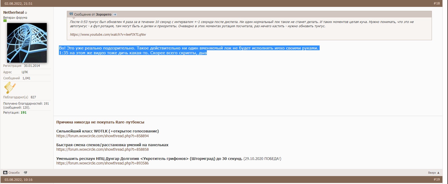448x184 pixels.
Task: Click quoted author name Зорорето
Action: 104,15
